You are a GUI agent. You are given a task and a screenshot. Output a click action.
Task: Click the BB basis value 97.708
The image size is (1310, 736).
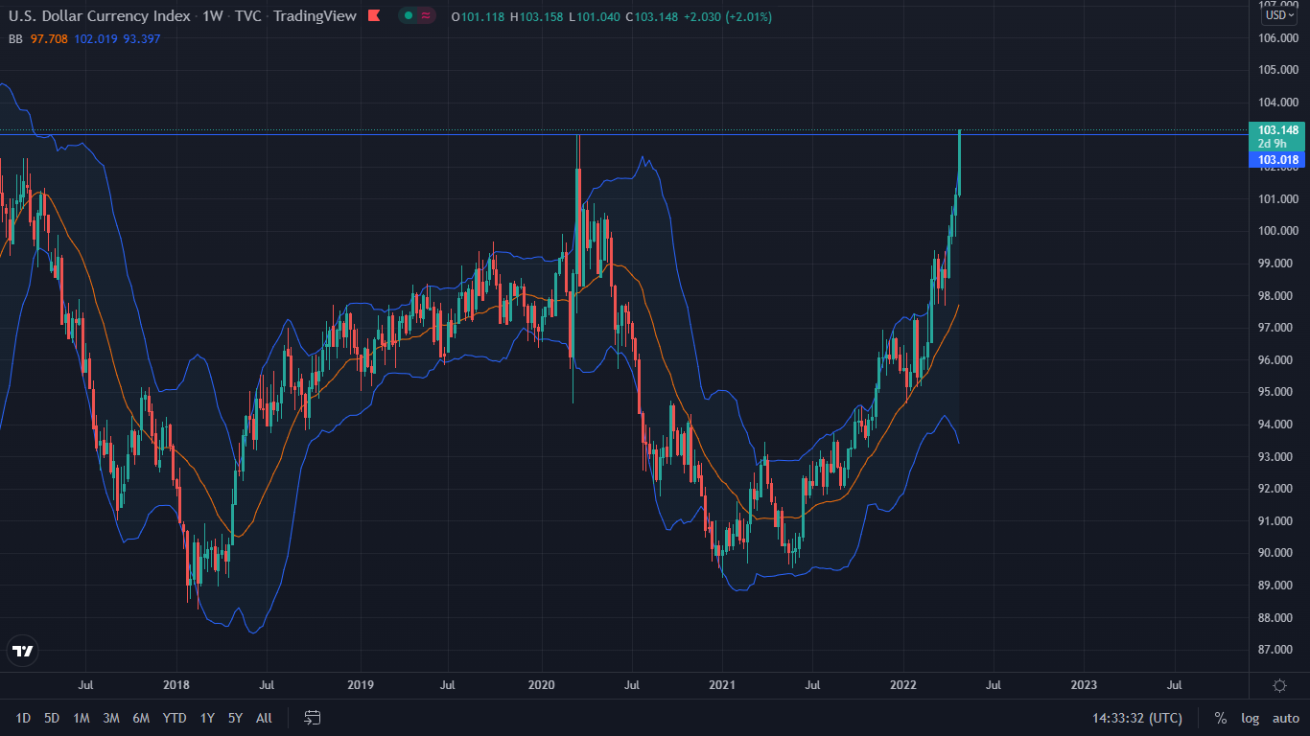[51, 38]
